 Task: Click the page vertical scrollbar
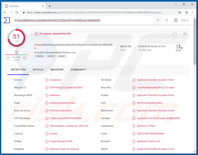point(195,42)
